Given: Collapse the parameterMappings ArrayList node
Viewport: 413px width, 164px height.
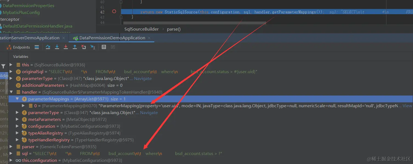Looking at the screenshot, I should point(17,99).
